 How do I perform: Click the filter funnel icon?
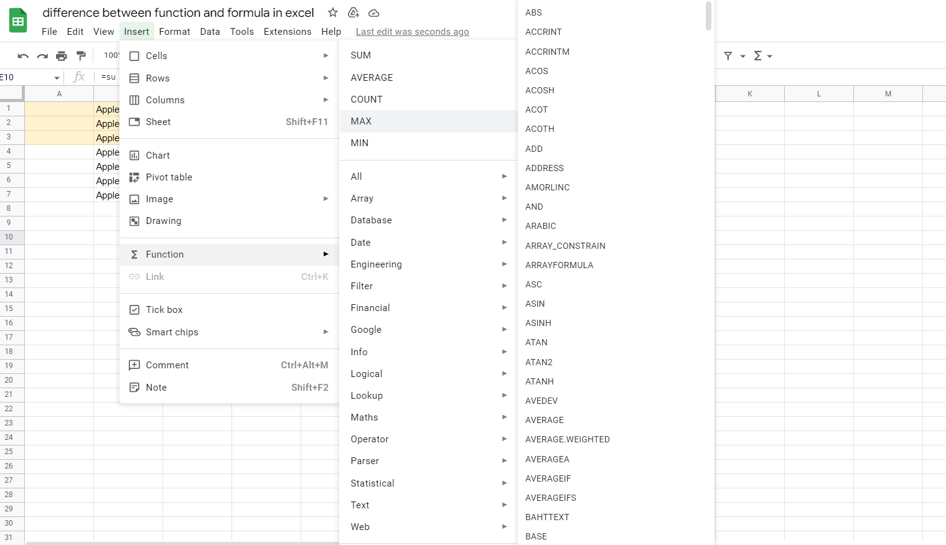728,56
